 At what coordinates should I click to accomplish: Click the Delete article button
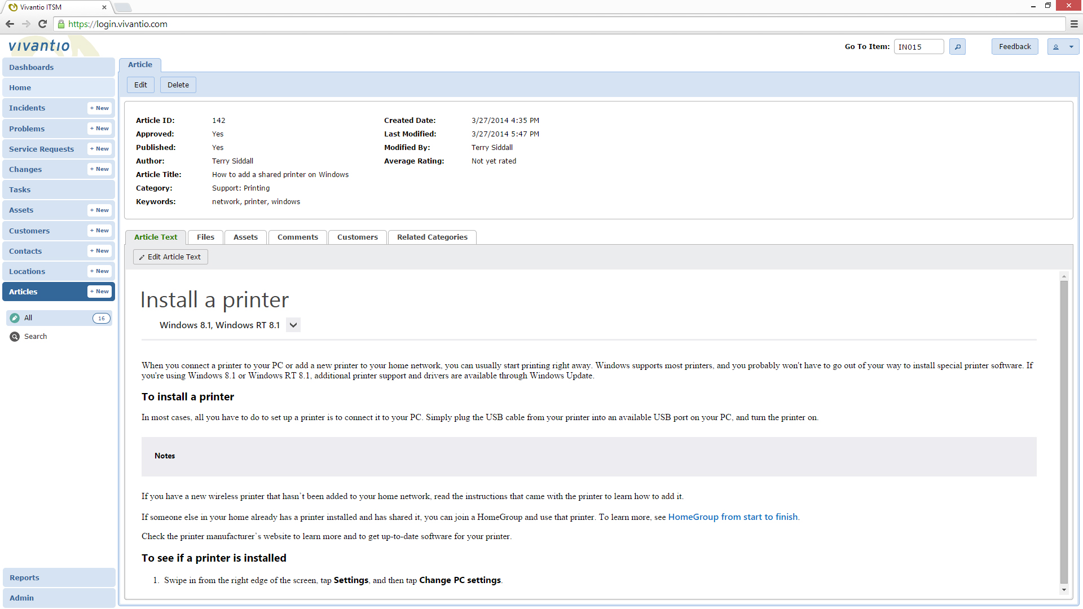pos(178,85)
